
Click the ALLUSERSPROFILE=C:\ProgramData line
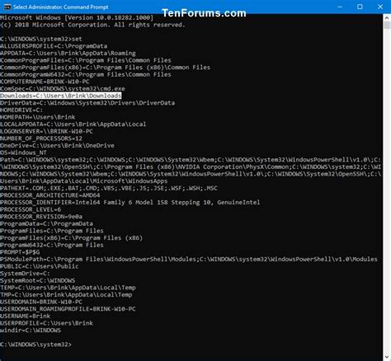tap(54, 46)
